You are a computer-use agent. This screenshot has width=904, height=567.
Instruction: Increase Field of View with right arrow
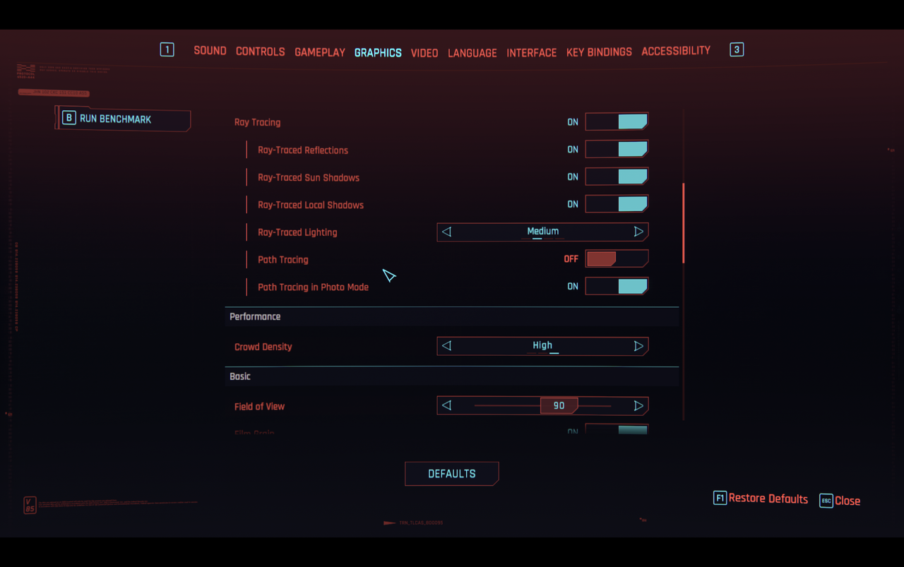(638, 405)
